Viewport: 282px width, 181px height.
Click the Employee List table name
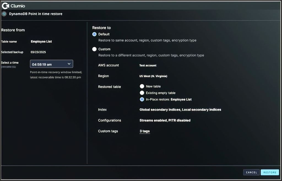(x=41, y=42)
